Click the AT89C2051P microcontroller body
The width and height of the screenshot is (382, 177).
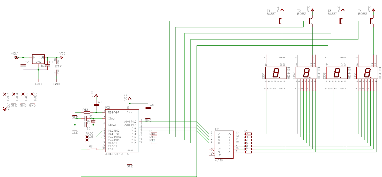122,131
